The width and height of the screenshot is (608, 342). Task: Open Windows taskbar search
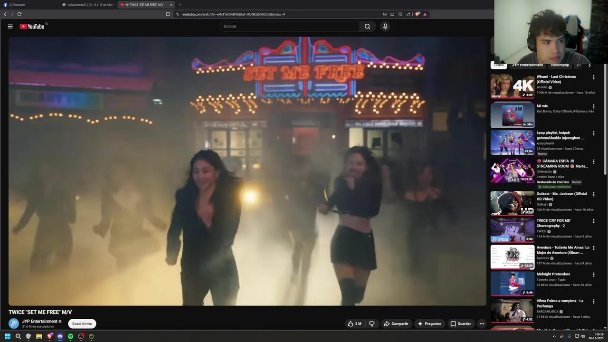[x=18, y=336]
